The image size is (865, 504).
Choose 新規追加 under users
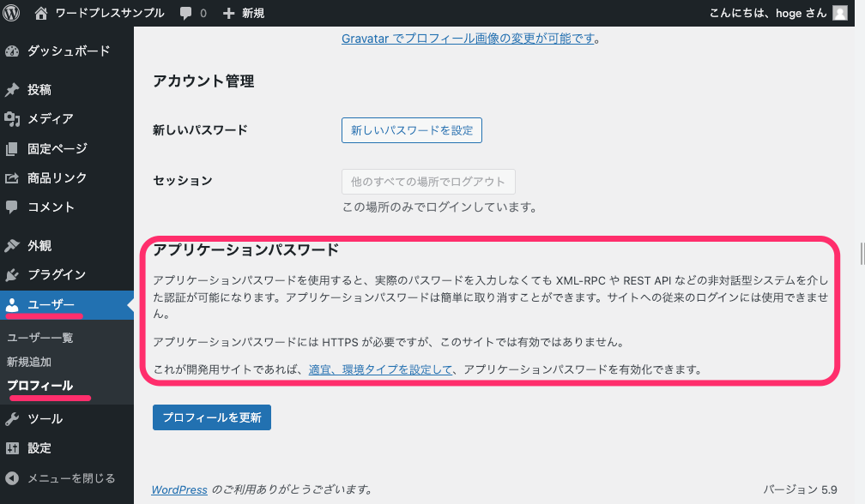coord(28,362)
